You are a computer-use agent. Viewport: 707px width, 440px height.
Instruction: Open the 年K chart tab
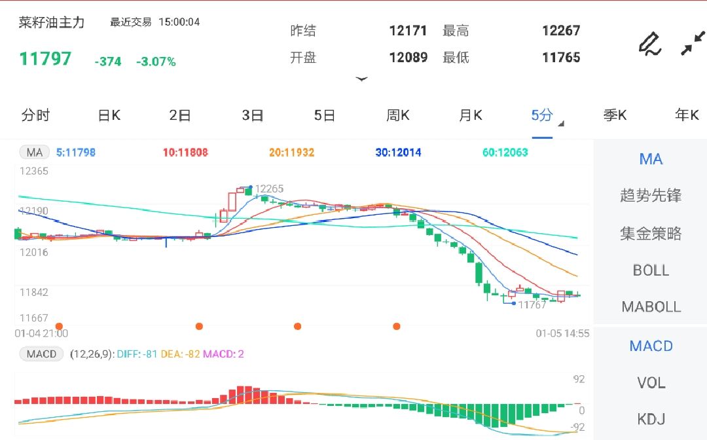(687, 115)
